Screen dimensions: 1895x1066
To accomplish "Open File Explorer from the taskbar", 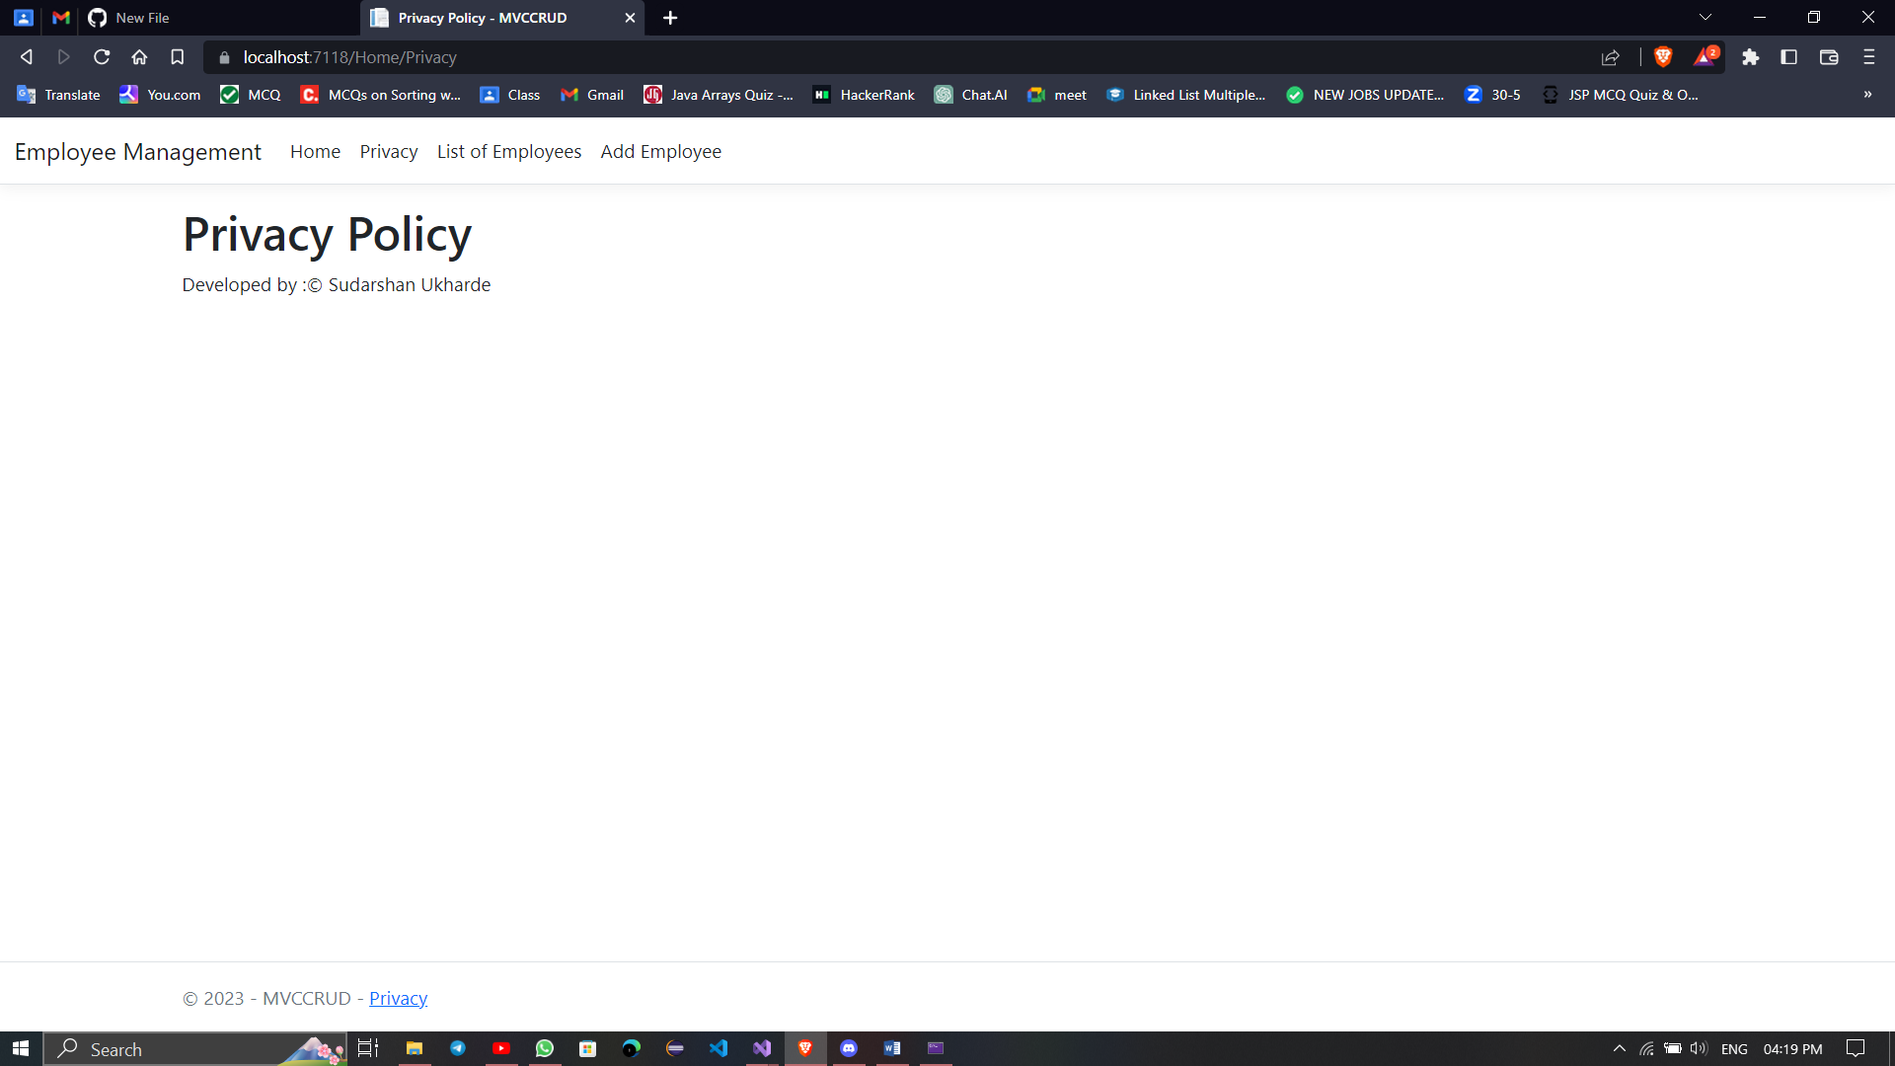I will (x=415, y=1048).
